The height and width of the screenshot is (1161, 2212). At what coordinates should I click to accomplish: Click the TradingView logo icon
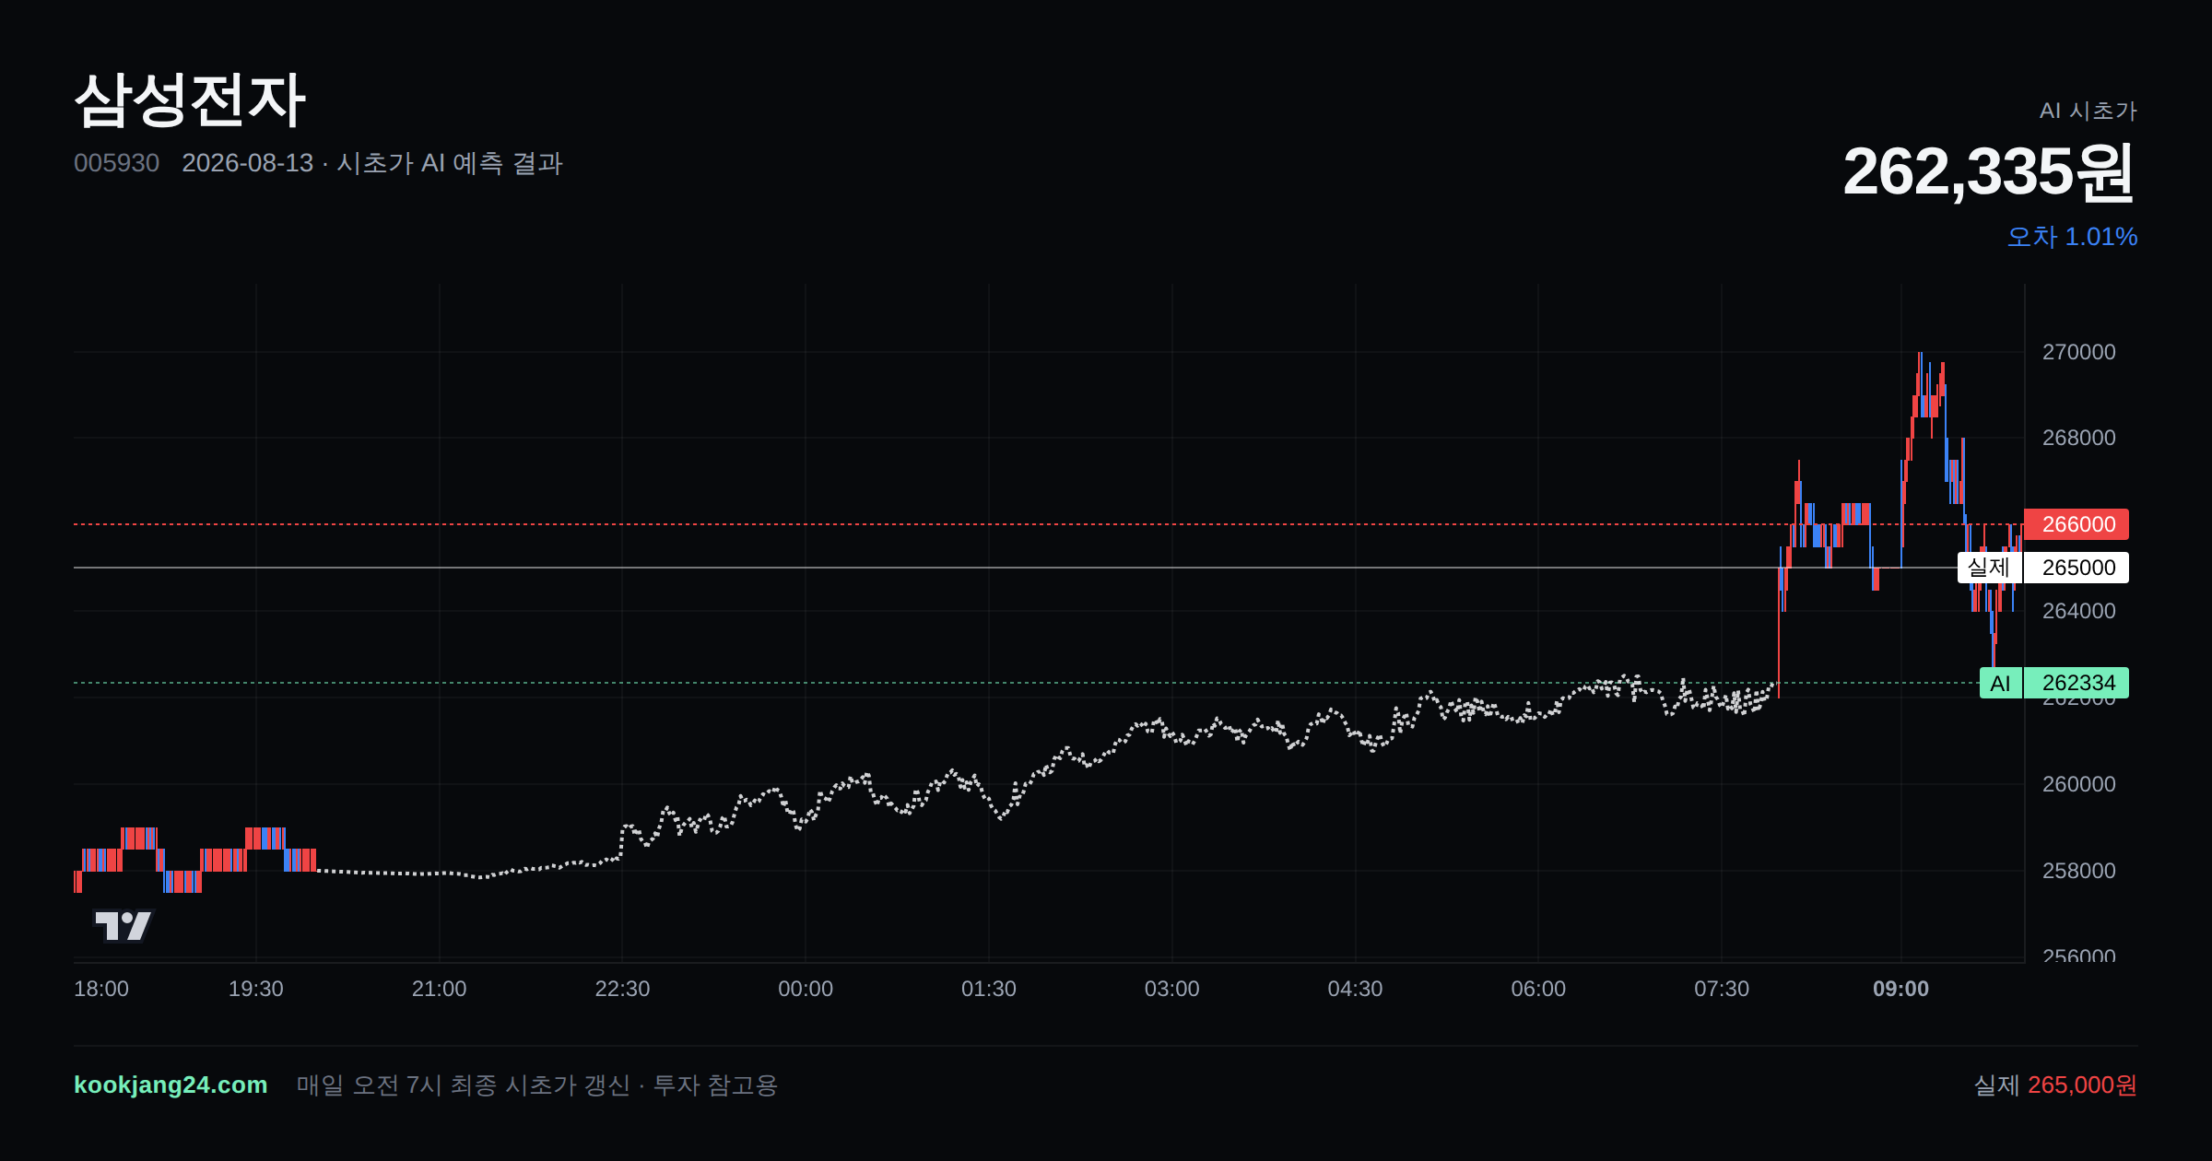pyautogui.click(x=124, y=926)
